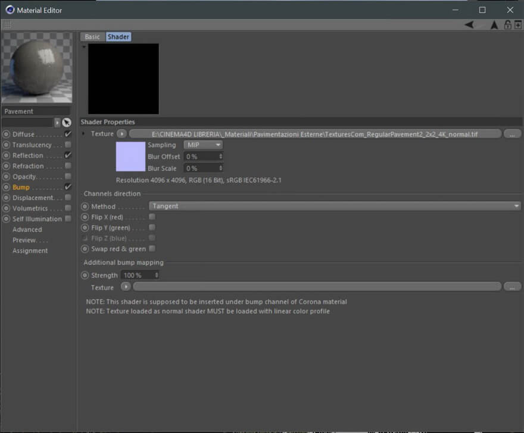The width and height of the screenshot is (524, 433).
Task: Disable the Reflection channel checkbox
Action: tap(68, 155)
